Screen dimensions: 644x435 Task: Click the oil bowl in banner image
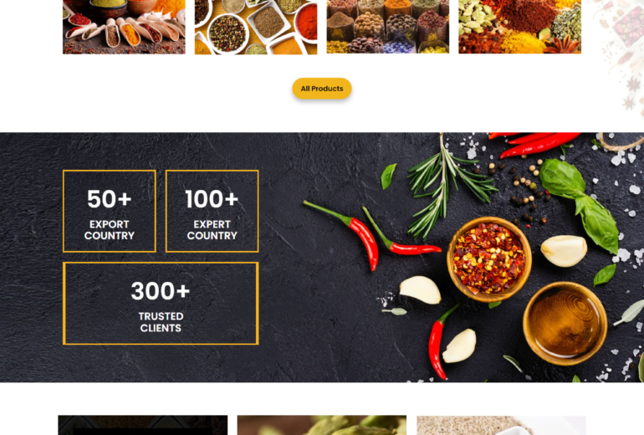[x=565, y=323]
